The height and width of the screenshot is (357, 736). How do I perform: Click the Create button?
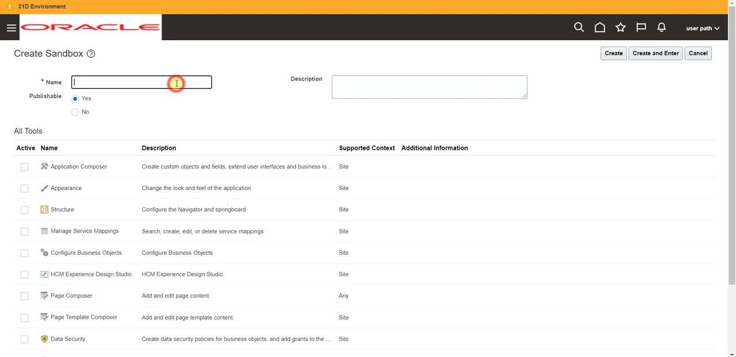click(x=614, y=53)
